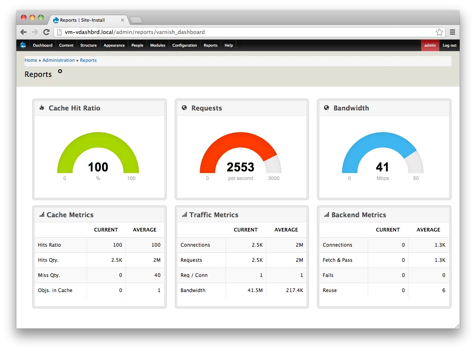Click the globe icon next to Requests
Viewport: 476px width, 351px height.
pos(184,108)
